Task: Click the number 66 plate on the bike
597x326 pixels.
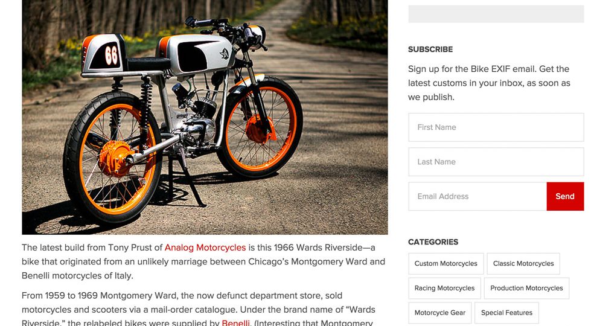Action: point(111,56)
